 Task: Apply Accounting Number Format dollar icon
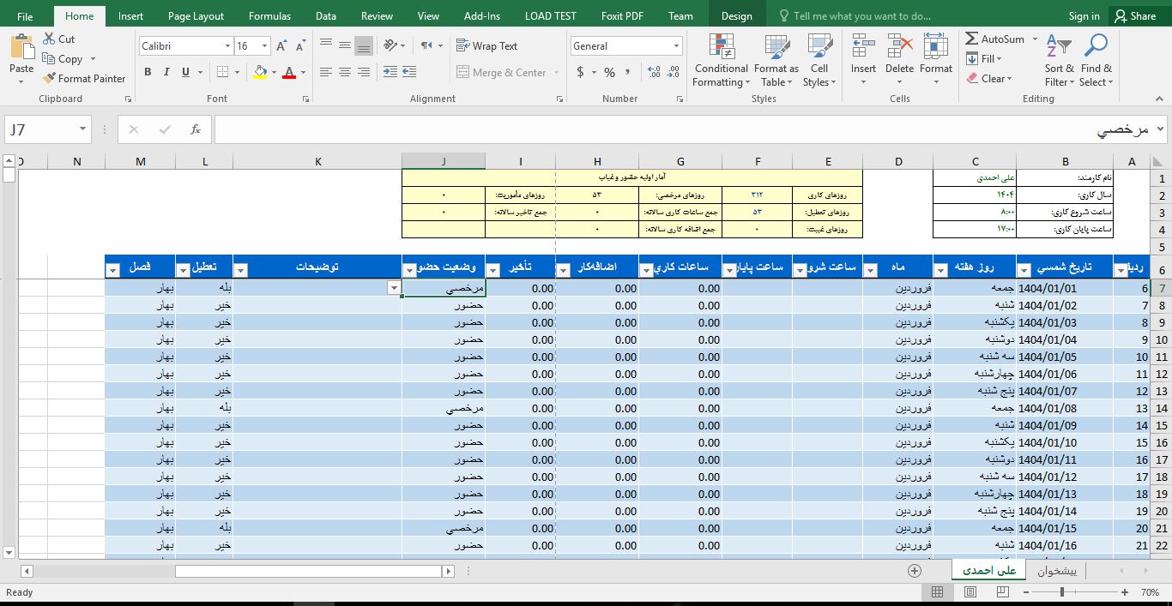point(581,73)
